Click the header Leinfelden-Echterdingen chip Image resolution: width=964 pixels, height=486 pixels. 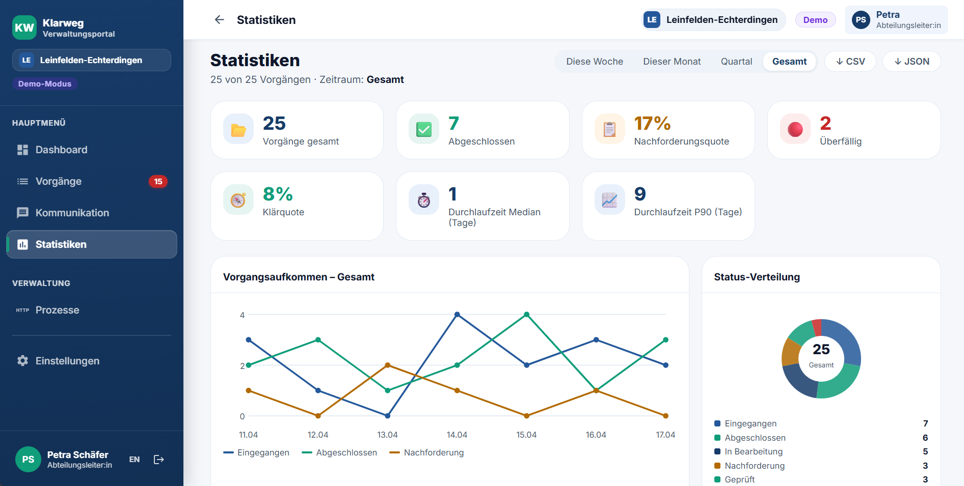pos(713,20)
